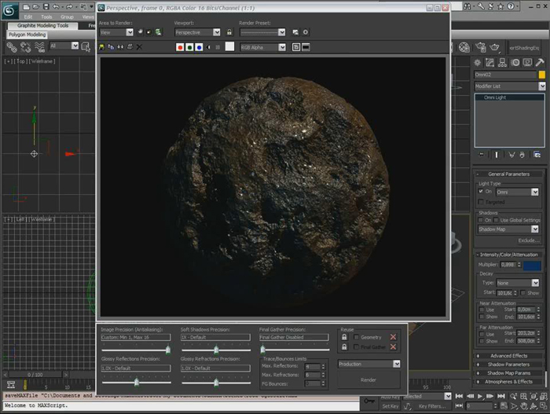Clear the rendered image with X icon
The image size is (550, 414).
pyautogui.click(x=139, y=47)
